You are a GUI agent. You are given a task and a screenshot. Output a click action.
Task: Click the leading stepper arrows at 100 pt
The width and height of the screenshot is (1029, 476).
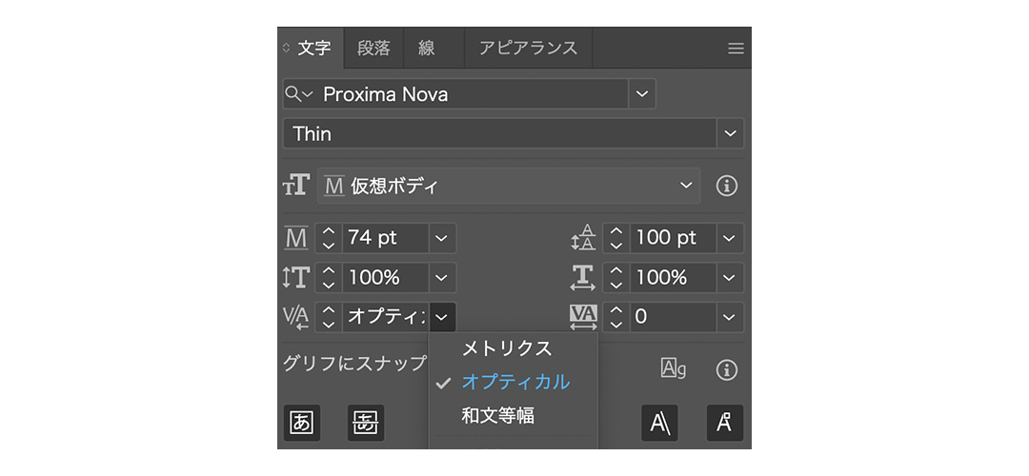[616, 238]
